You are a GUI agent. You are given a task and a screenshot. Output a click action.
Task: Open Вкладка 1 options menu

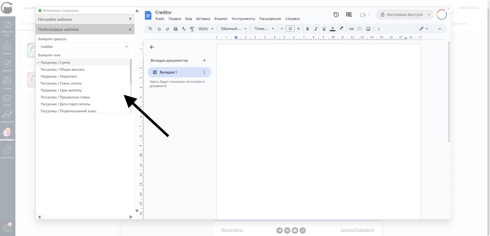[x=204, y=72]
